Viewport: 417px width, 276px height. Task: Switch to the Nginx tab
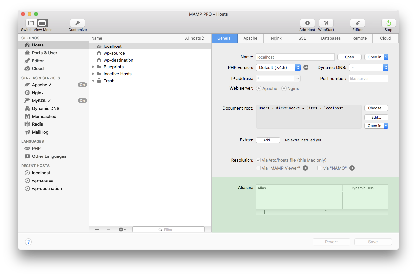(x=276, y=38)
